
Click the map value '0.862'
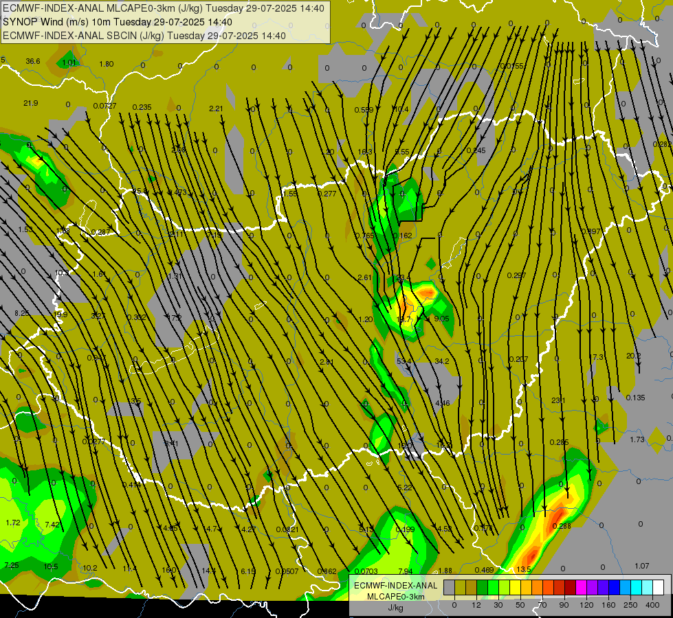tap(327, 571)
